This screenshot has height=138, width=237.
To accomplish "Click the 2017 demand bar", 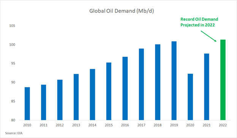I will [141, 84].
